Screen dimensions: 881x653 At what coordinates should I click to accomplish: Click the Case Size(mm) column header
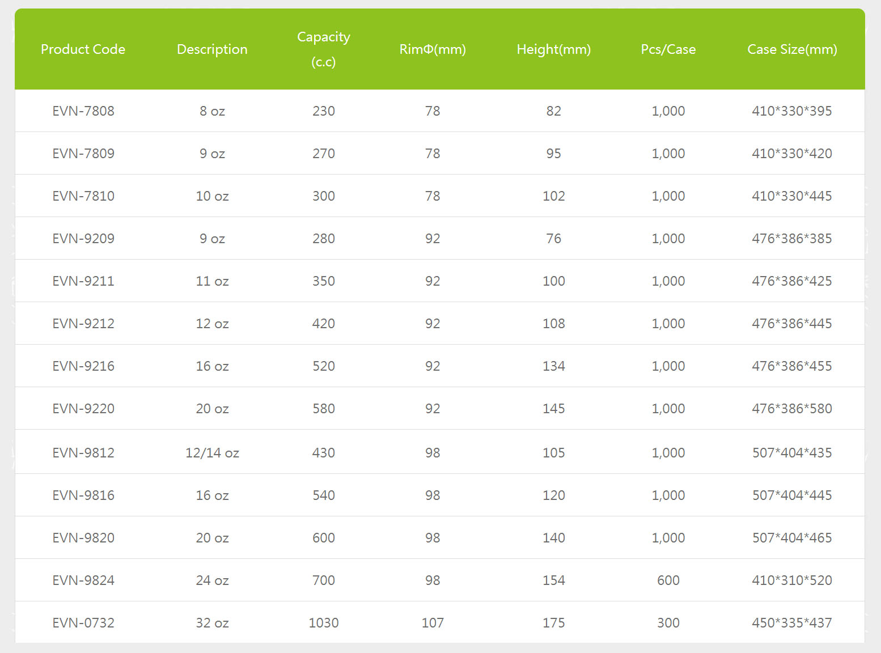click(792, 49)
